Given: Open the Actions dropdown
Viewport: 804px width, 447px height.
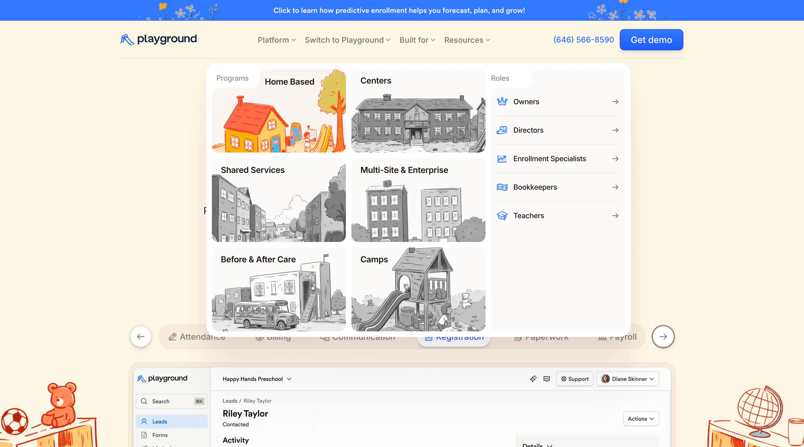Looking at the screenshot, I should point(641,419).
